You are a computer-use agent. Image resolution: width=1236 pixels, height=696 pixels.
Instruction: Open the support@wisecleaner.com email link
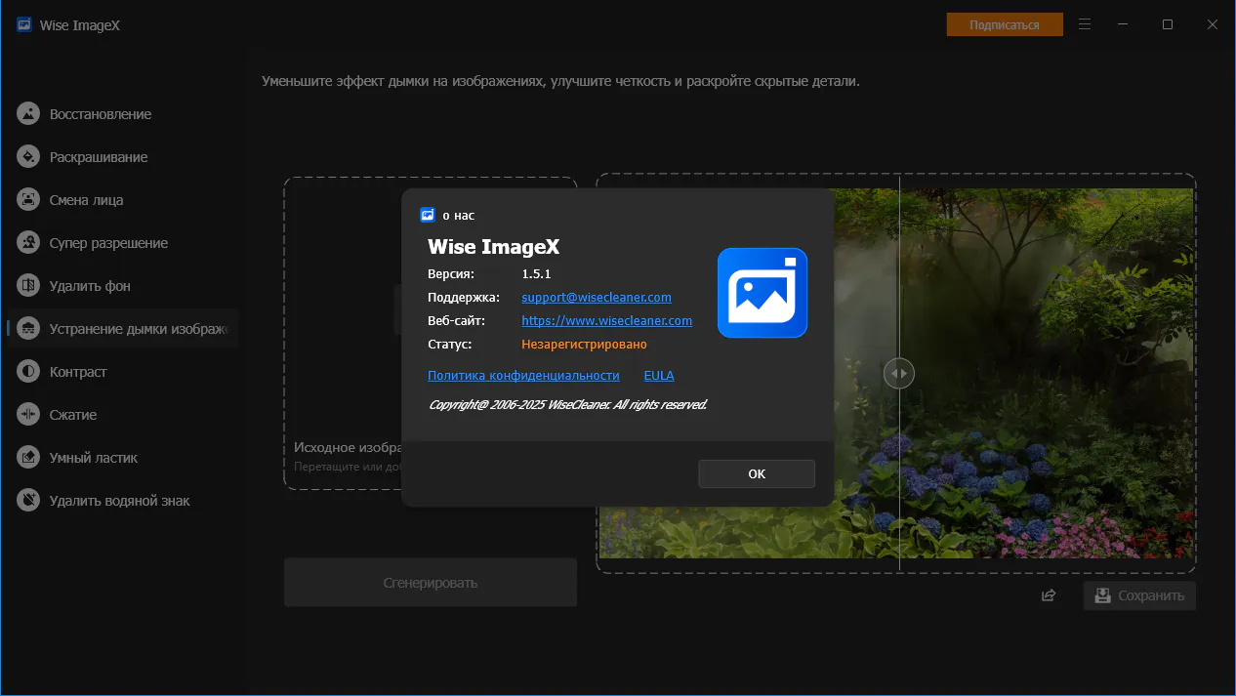(597, 297)
